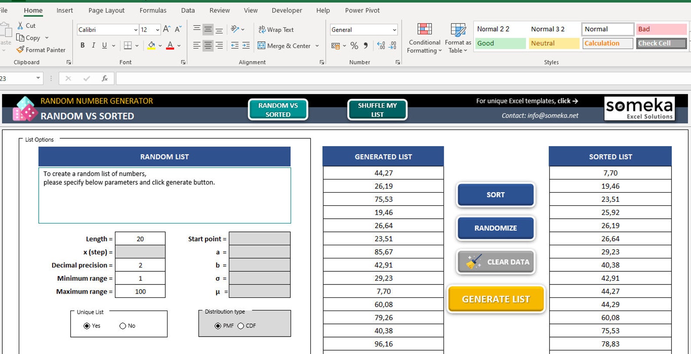Screen dimensions: 691x354
Task: Click the Insert Function fx icon
Action: pos(104,78)
